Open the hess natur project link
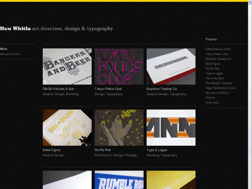Screen dimensions: 252x189 212,102
